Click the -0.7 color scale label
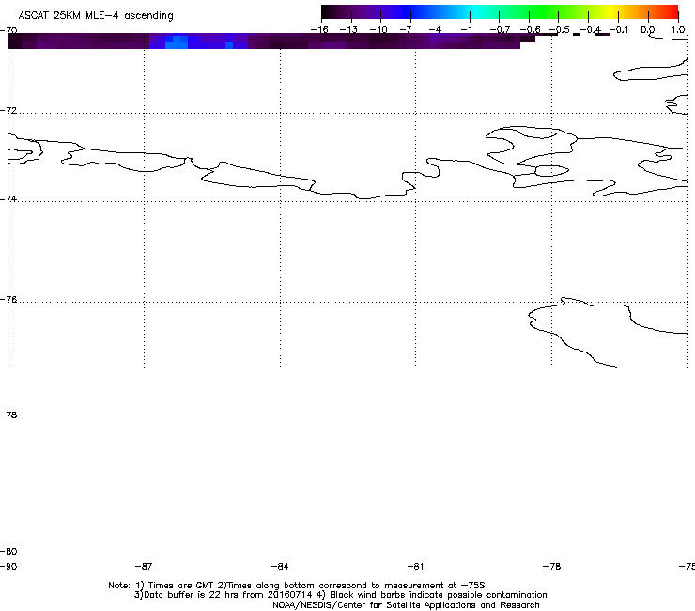Image resolution: width=695 pixels, height=611 pixels. (500, 30)
